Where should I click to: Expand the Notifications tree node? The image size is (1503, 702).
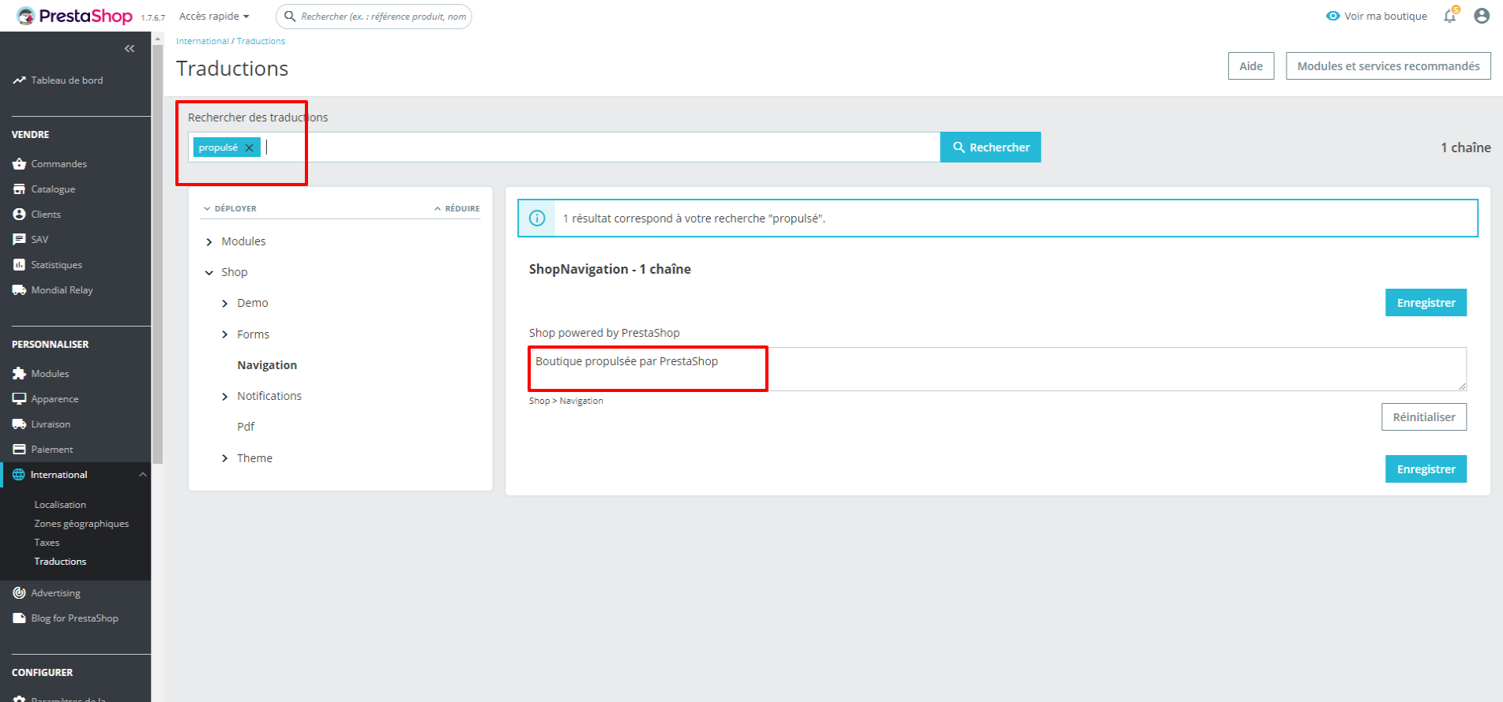click(x=225, y=396)
